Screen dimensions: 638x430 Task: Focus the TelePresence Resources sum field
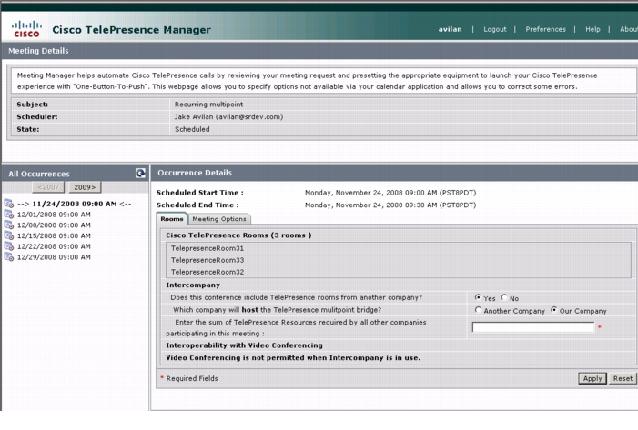click(533, 327)
